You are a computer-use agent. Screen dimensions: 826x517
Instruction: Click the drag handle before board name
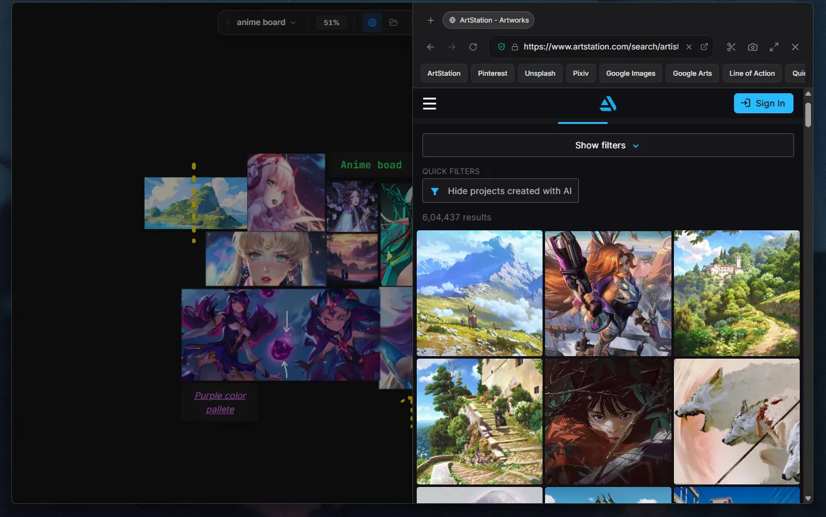228,23
